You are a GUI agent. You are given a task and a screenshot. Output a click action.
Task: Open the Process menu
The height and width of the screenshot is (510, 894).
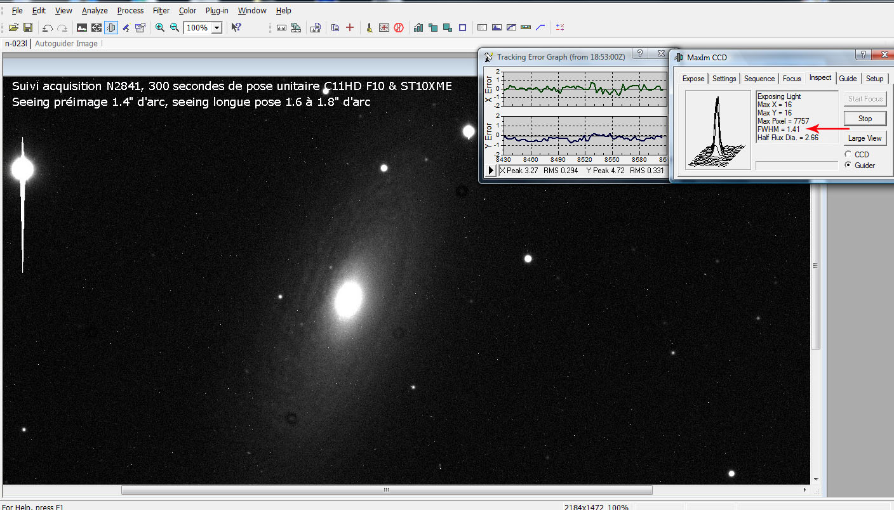(x=130, y=11)
